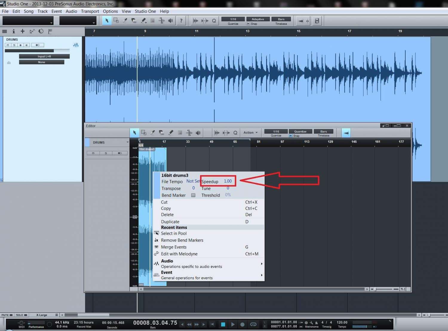
Task: Choose Remove Bend Markers from context menu
Action: [x=182, y=240]
